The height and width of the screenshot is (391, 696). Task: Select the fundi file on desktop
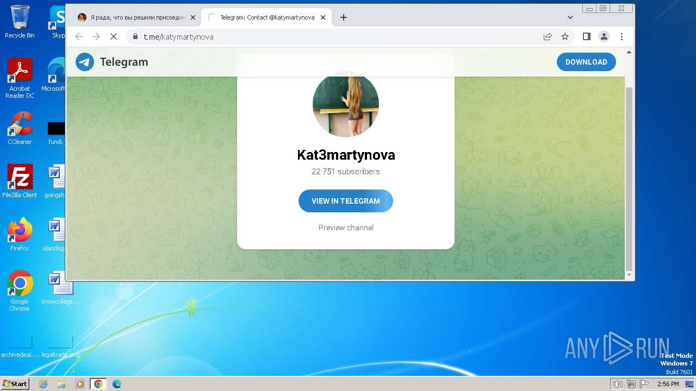56,134
